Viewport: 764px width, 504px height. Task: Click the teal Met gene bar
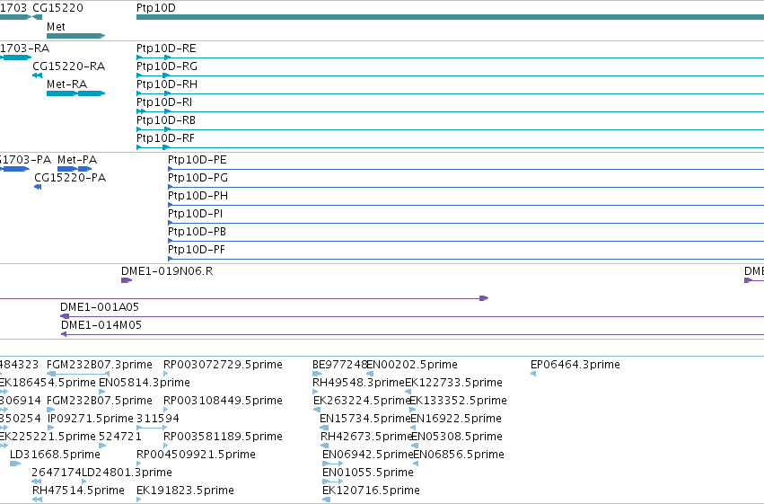(x=75, y=36)
